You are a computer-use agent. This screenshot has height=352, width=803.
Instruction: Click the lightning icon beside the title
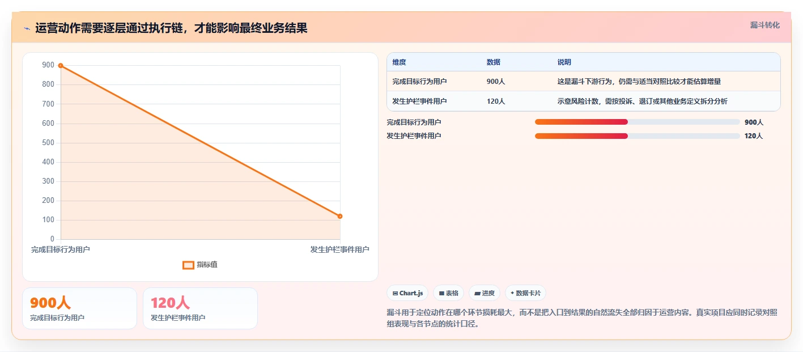[27, 28]
